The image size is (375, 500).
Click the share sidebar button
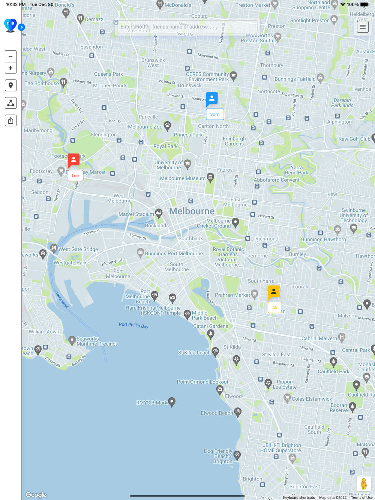pos(10,121)
